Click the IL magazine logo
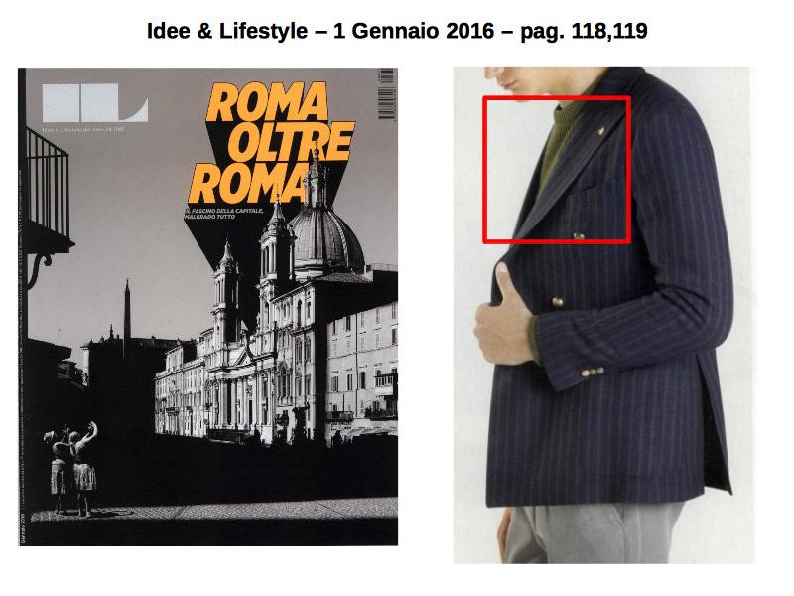This screenshot has width=794, height=596. (94, 103)
